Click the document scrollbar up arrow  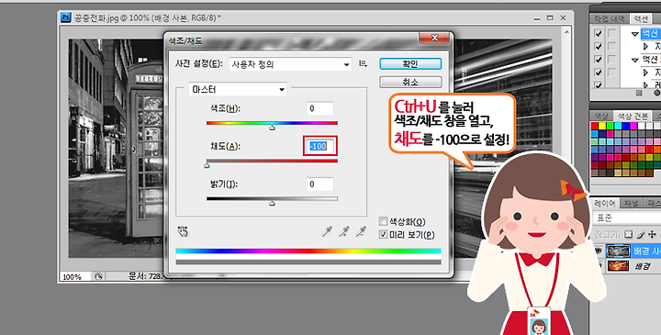point(566,31)
